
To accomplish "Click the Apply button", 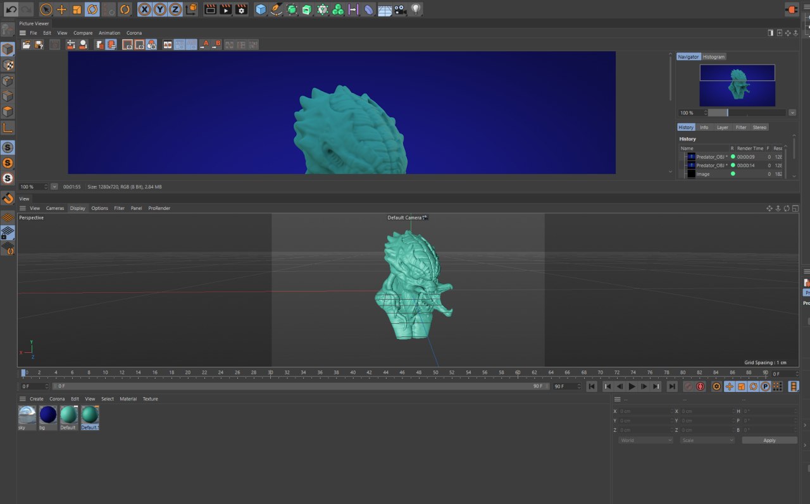I will point(769,440).
